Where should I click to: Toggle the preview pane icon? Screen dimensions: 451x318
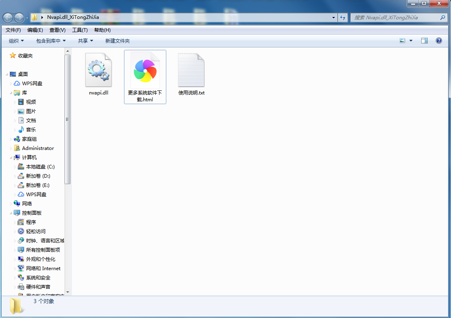(x=424, y=41)
